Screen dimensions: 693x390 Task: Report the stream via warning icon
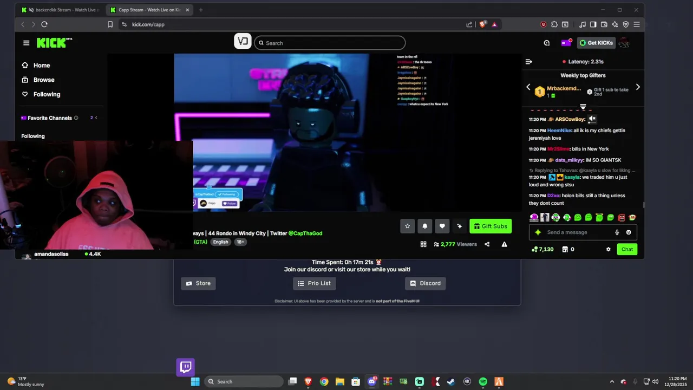point(504,244)
